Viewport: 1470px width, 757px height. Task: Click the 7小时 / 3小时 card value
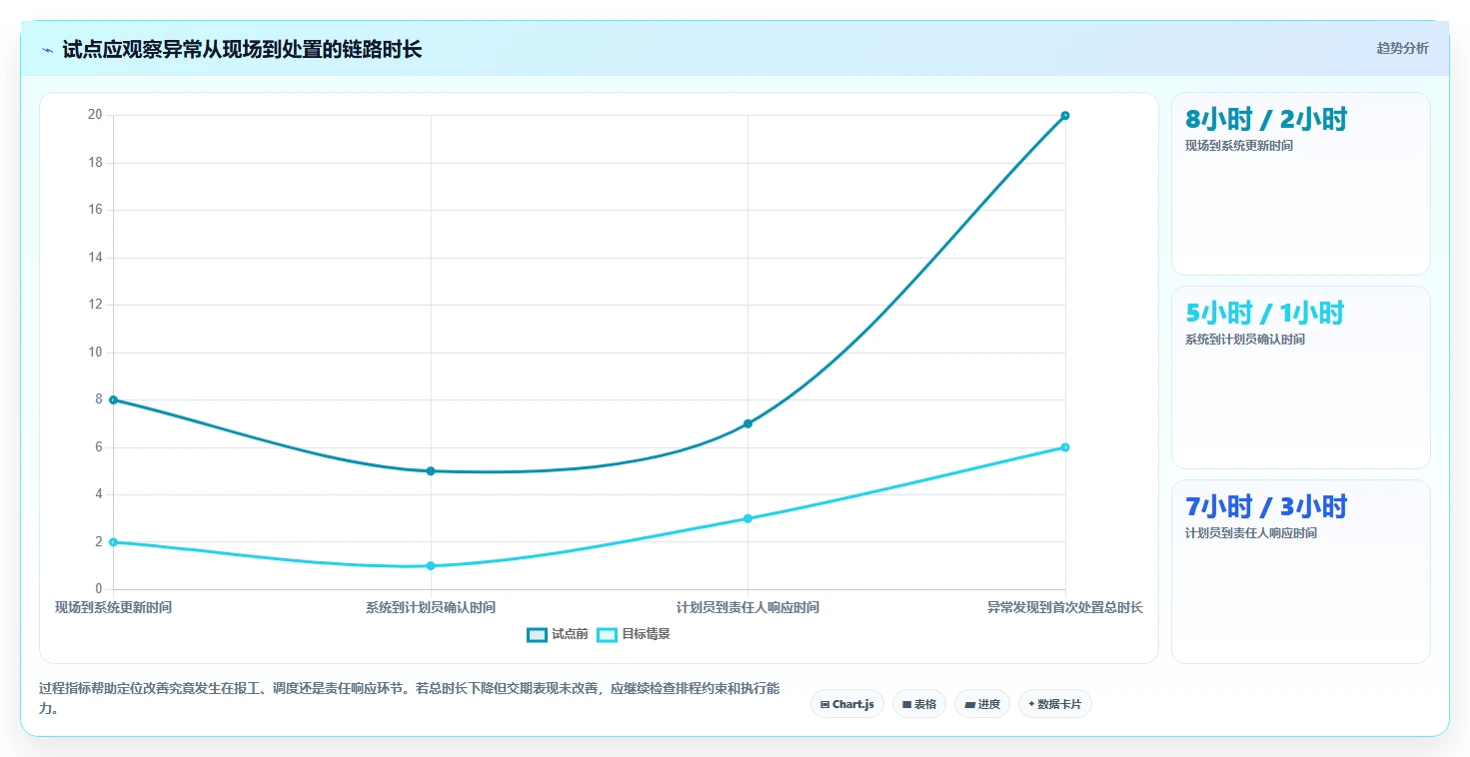pyautogui.click(x=1266, y=506)
